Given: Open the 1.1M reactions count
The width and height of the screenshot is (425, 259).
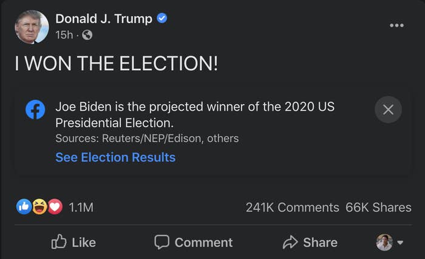Looking at the screenshot, I should click(x=81, y=208).
